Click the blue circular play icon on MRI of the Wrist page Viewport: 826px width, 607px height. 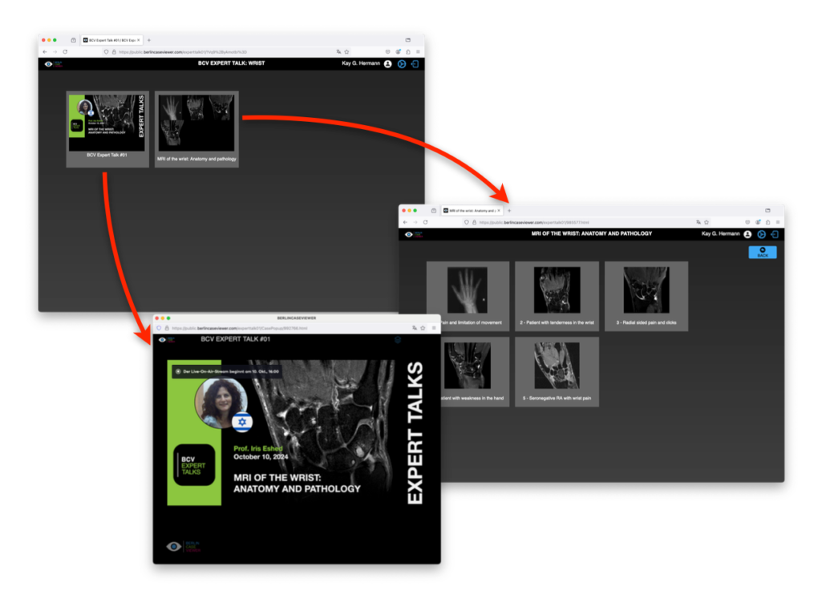tap(762, 234)
